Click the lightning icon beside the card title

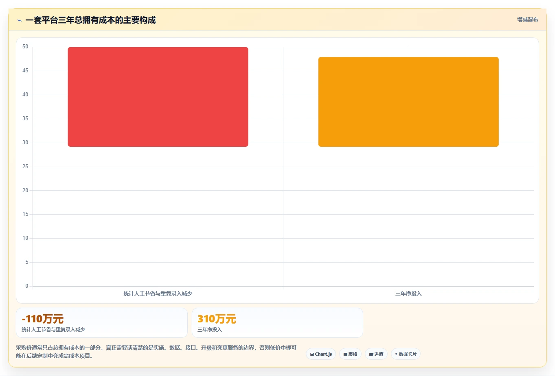click(x=19, y=20)
